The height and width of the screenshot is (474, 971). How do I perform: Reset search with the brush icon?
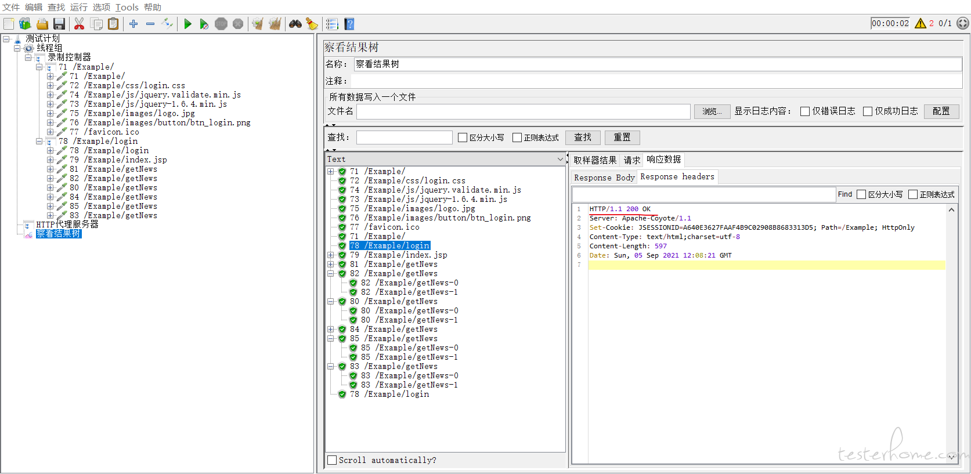coord(312,24)
